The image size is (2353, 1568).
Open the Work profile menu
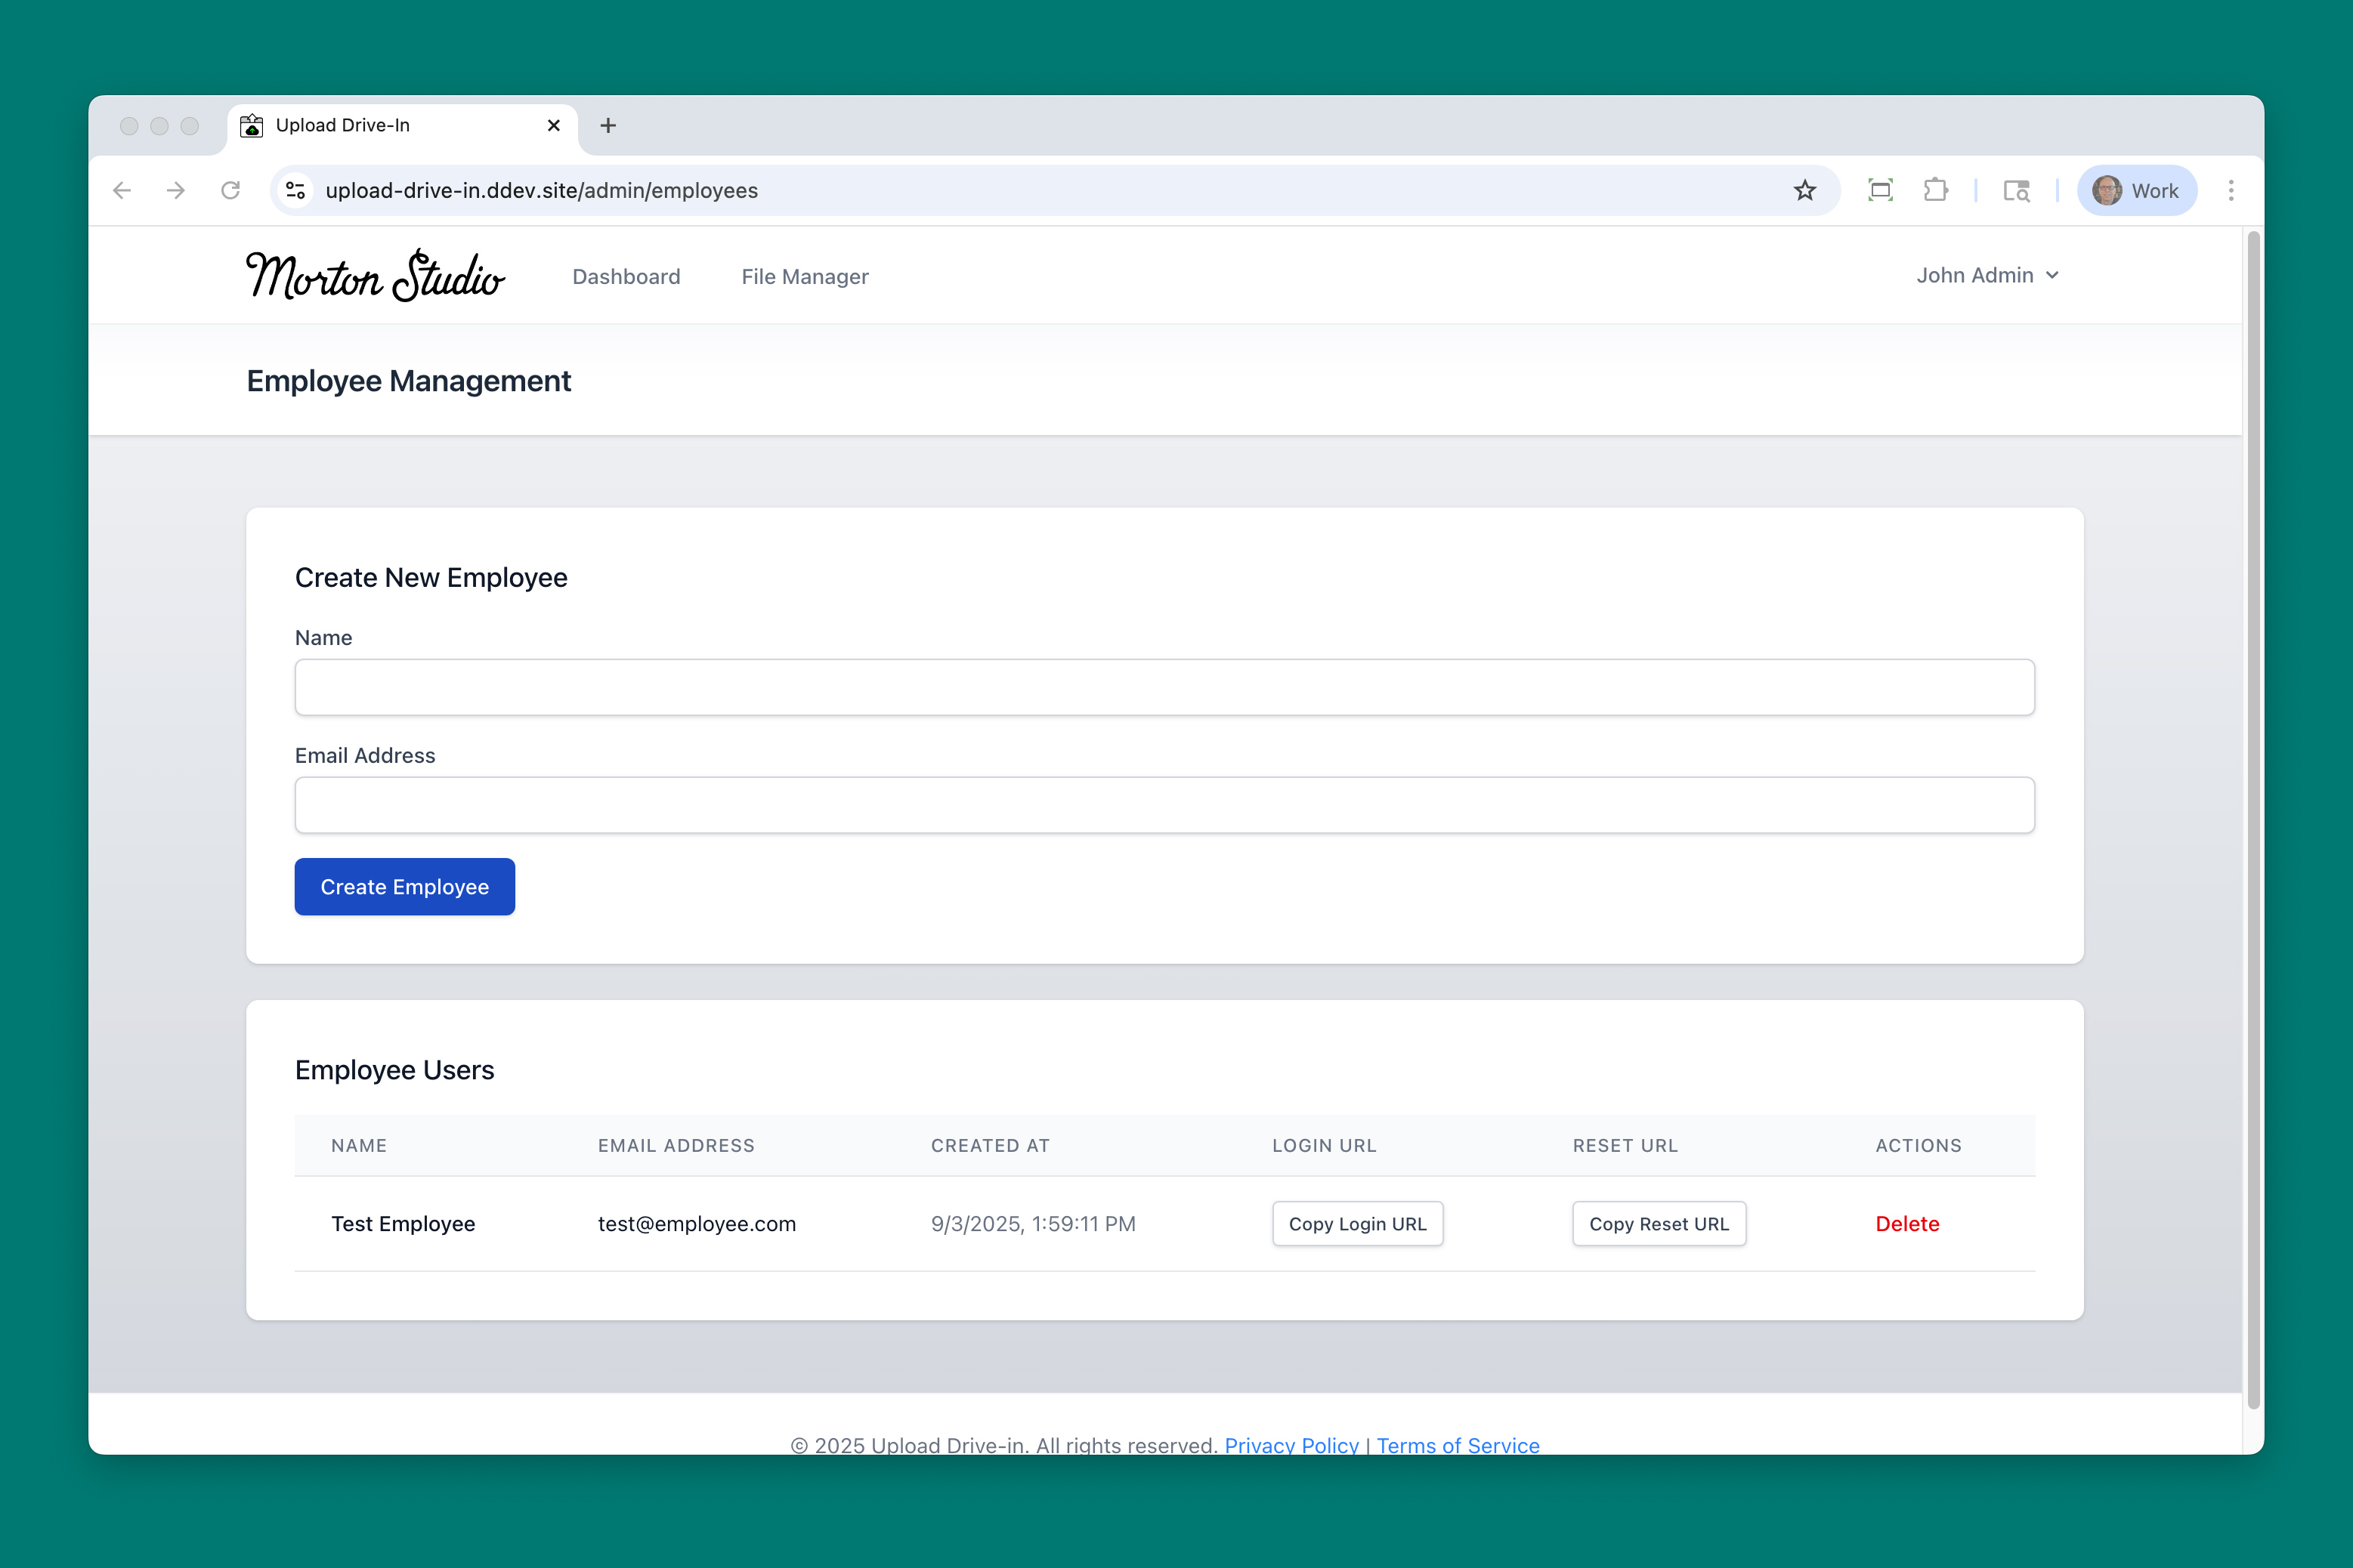coord(2137,190)
